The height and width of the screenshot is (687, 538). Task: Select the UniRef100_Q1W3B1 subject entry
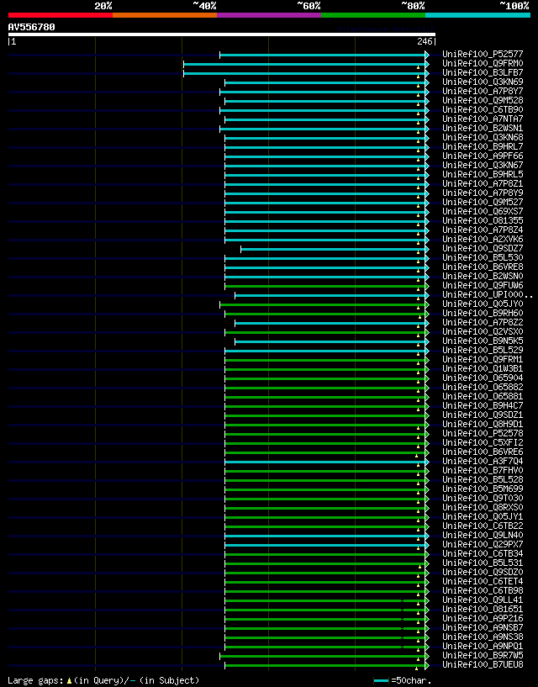click(483, 368)
